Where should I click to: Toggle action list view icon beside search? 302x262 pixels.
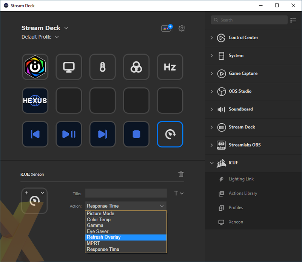tap(293, 20)
